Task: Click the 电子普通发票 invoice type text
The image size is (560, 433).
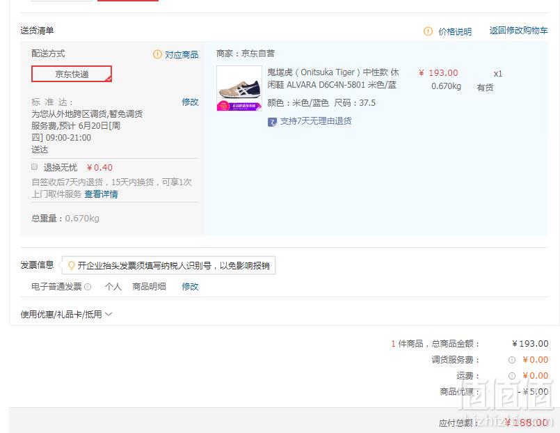Action: click(56, 287)
